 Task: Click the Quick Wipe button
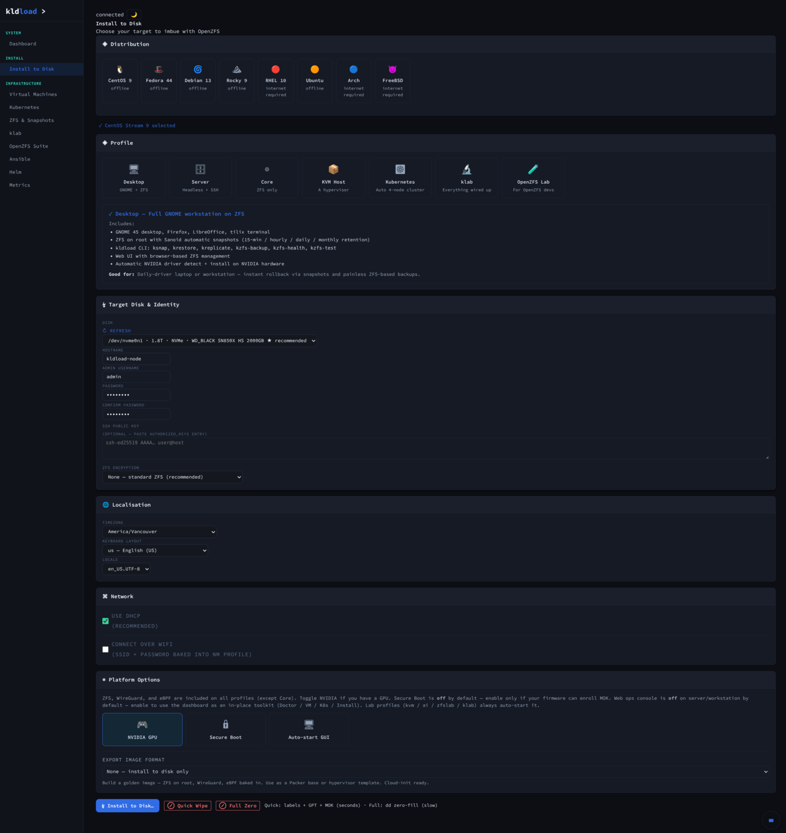pyautogui.click(x=188, y=805)
